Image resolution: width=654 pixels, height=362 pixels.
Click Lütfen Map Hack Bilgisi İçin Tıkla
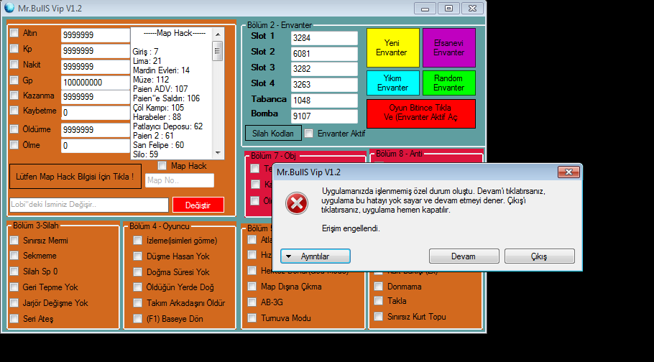pos(75,177)
